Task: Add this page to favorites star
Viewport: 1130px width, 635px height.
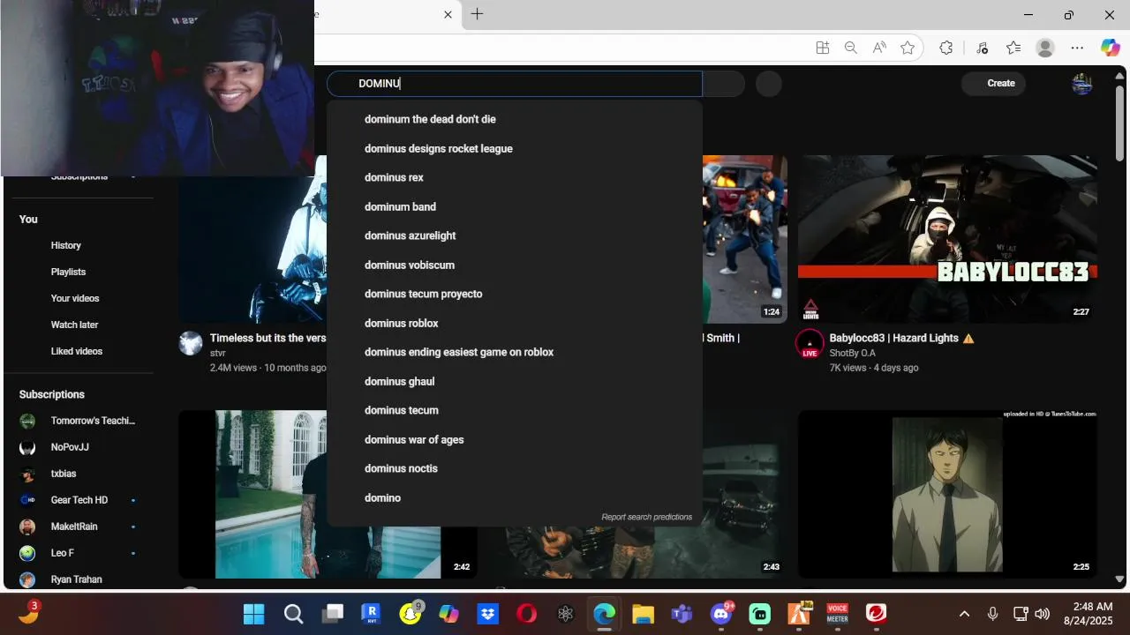Action: click(908, 49)
